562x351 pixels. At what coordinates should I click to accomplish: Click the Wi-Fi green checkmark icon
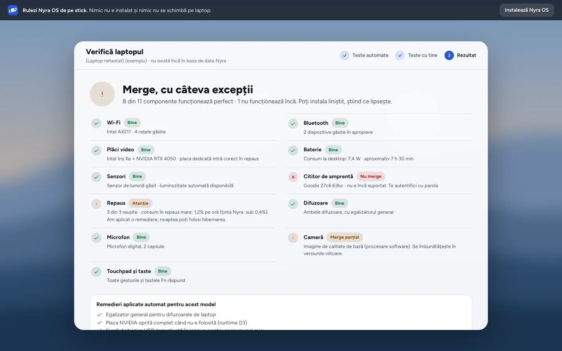click(x=96, y=123)
